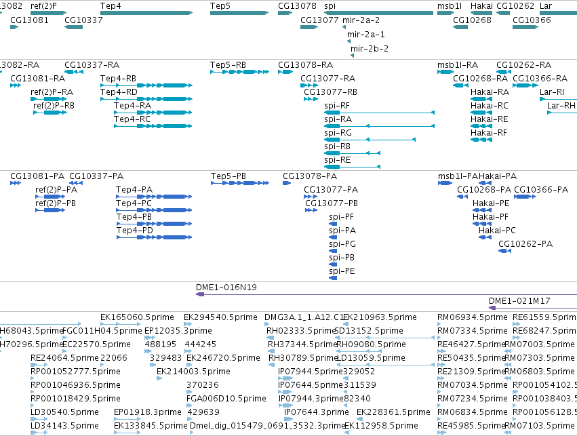Click the CG10262-RA transcript label
577x436 pixels.
click(523, 65)
